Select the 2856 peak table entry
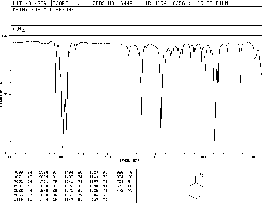The image size is (262, 203). 23,195
